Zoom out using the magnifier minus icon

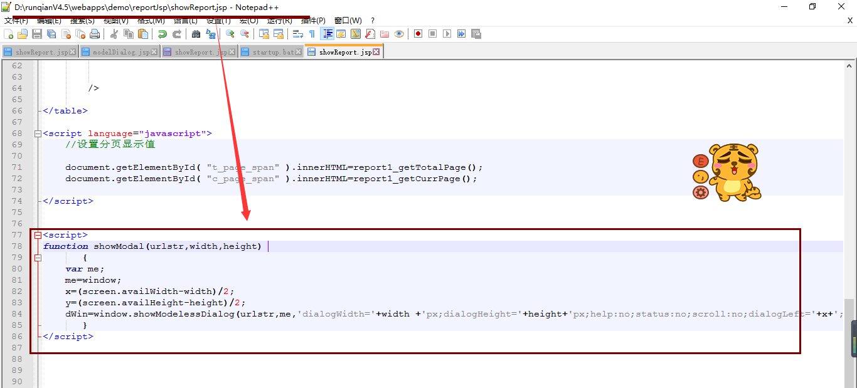245,34
